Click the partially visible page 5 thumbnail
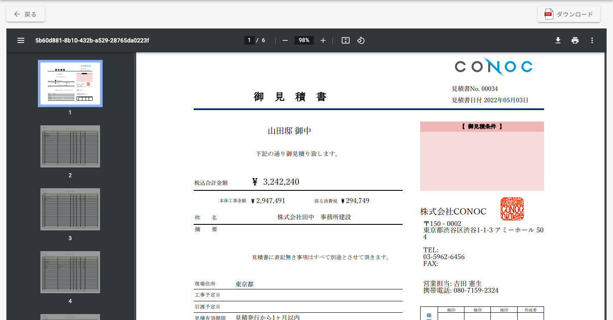The image size is (613, 320). 70,317
